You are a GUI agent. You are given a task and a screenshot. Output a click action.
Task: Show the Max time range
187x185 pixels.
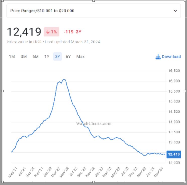coord(80,57)
